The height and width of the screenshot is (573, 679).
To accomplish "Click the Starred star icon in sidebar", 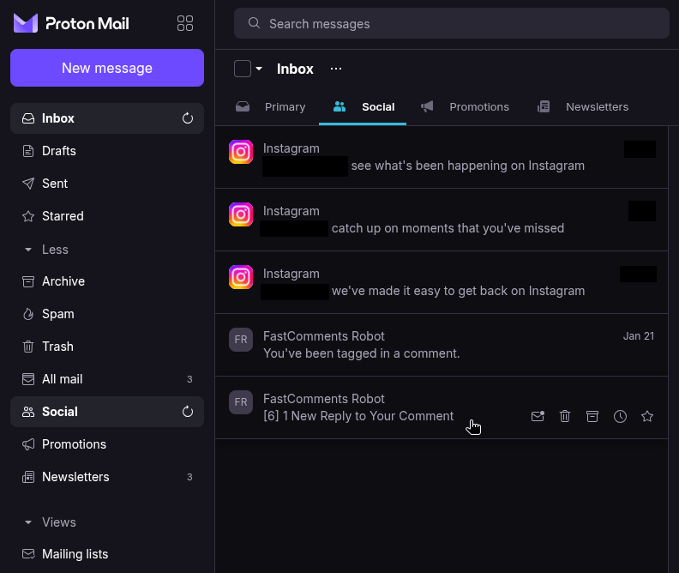I will (x=28, y=216).
